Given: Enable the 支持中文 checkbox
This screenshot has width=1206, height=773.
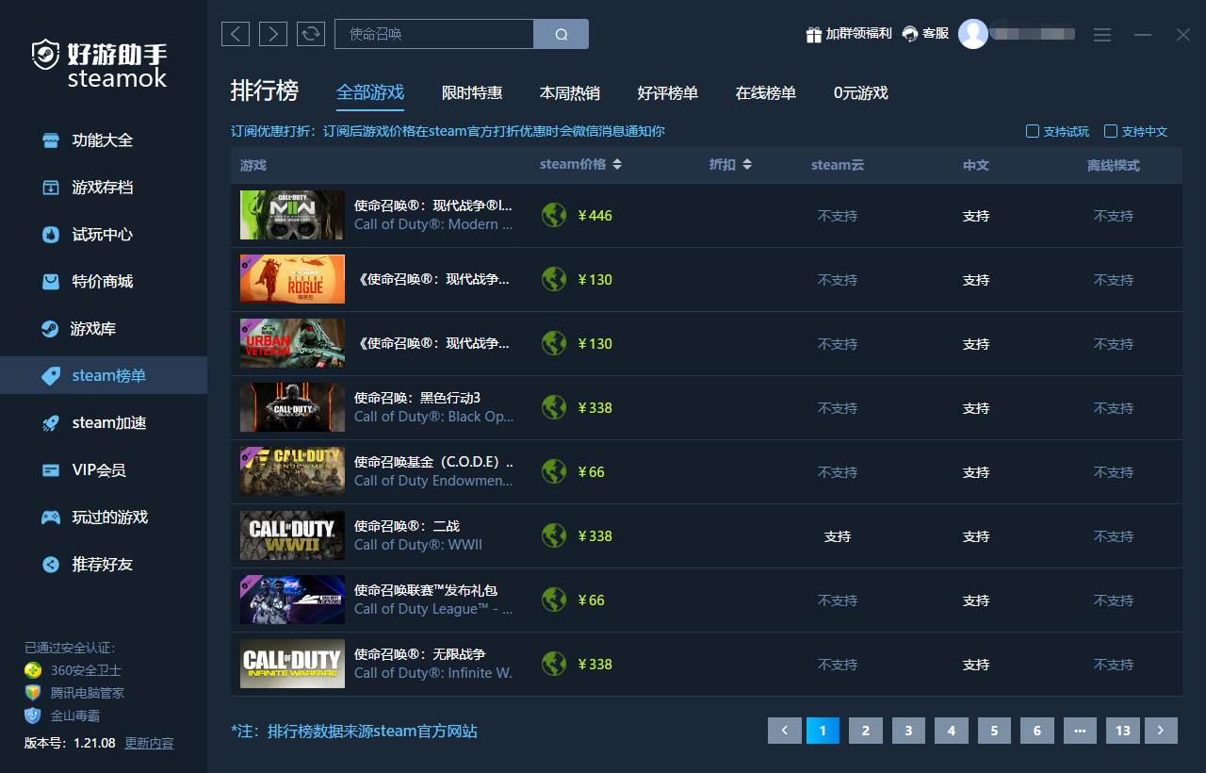Looking at the screenshot, I should pyautogui.click(x=1111, y=131).
